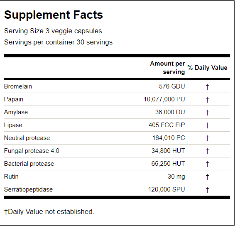Click the dagger symbol in Papain row

tap(207, 100)
